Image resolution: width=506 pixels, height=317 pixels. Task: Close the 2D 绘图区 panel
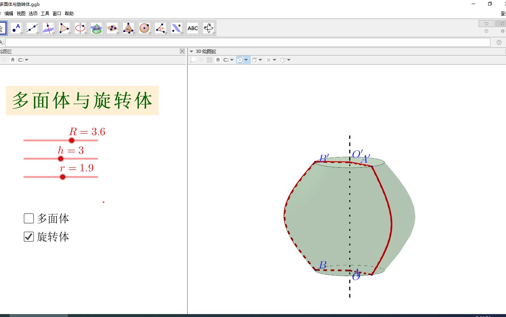coord(182,51)
